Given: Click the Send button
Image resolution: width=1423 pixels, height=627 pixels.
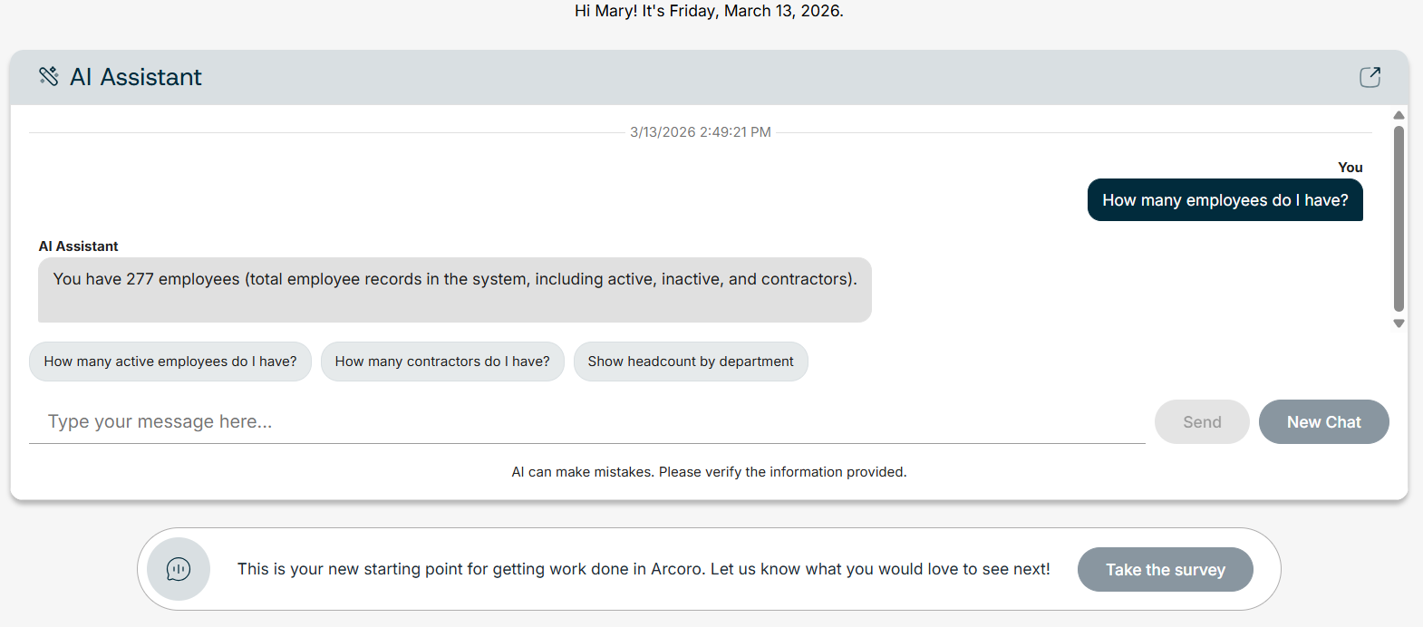Looking at the screenshot, I should [x=1202, y=421].
